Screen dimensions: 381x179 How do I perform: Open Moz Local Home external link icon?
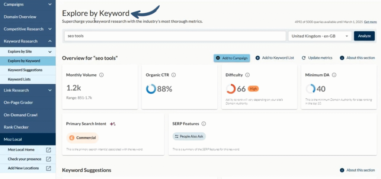(x=49, y=150)
